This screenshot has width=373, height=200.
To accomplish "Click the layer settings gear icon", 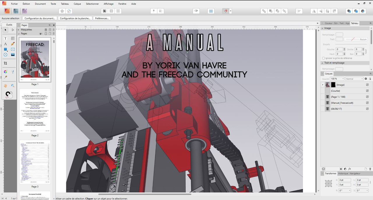I will pyautogui.click(x=366, y=79).
